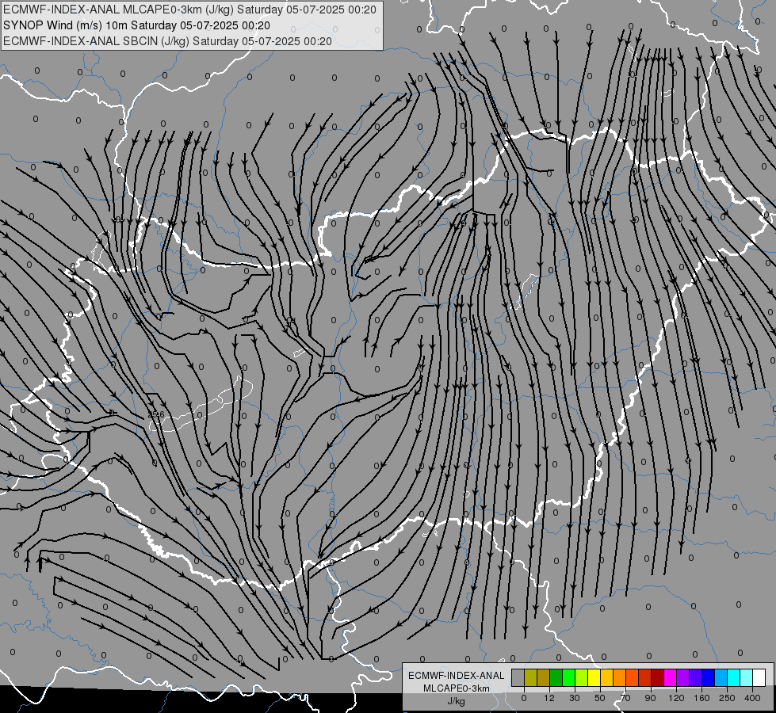Click the legend scale value '160'
776x713 pixels.
coord(701,698)
